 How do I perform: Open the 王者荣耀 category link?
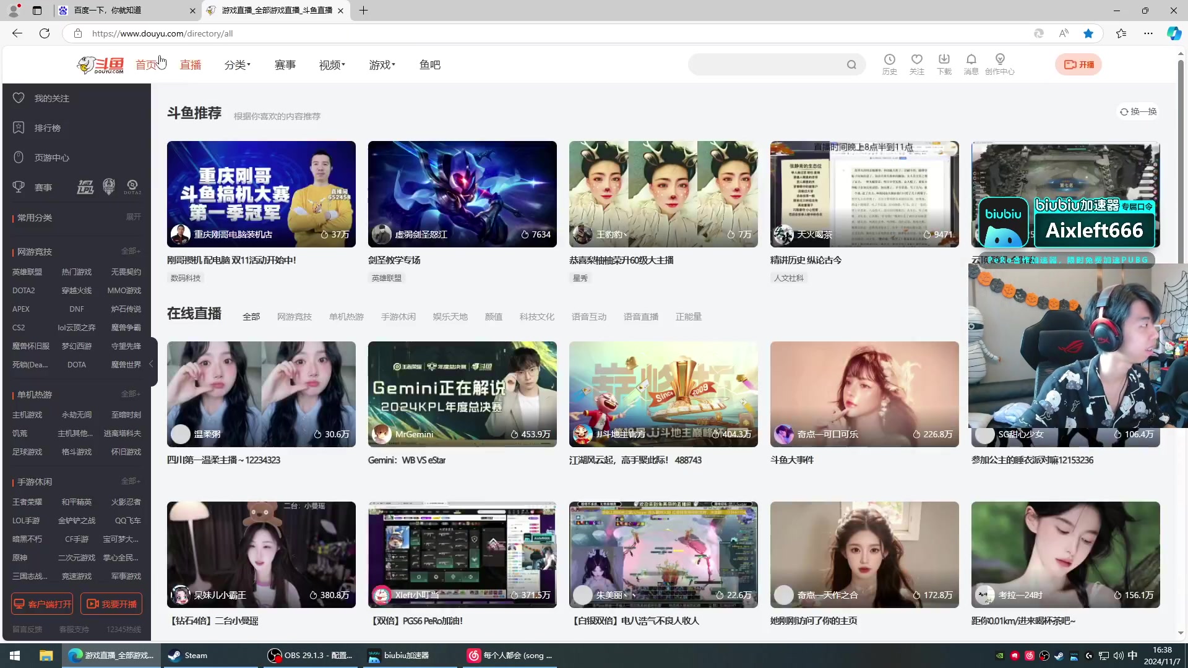(x=27, y=502)
